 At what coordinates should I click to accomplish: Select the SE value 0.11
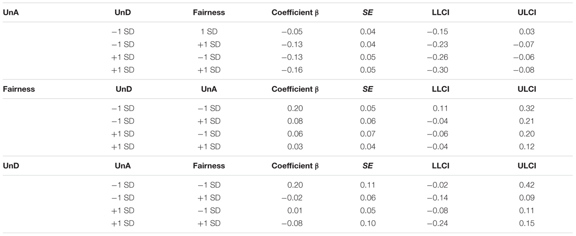pyautogui.click(x=368, y=185)
